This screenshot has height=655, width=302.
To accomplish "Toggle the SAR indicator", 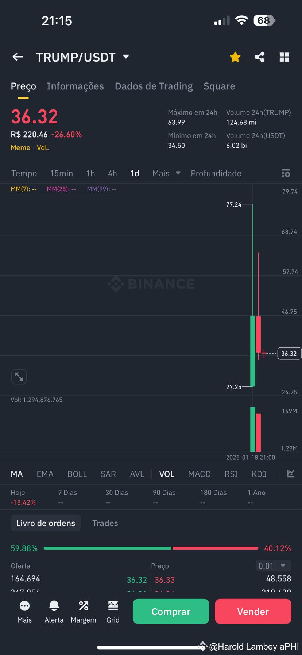I will coord(108,474).
